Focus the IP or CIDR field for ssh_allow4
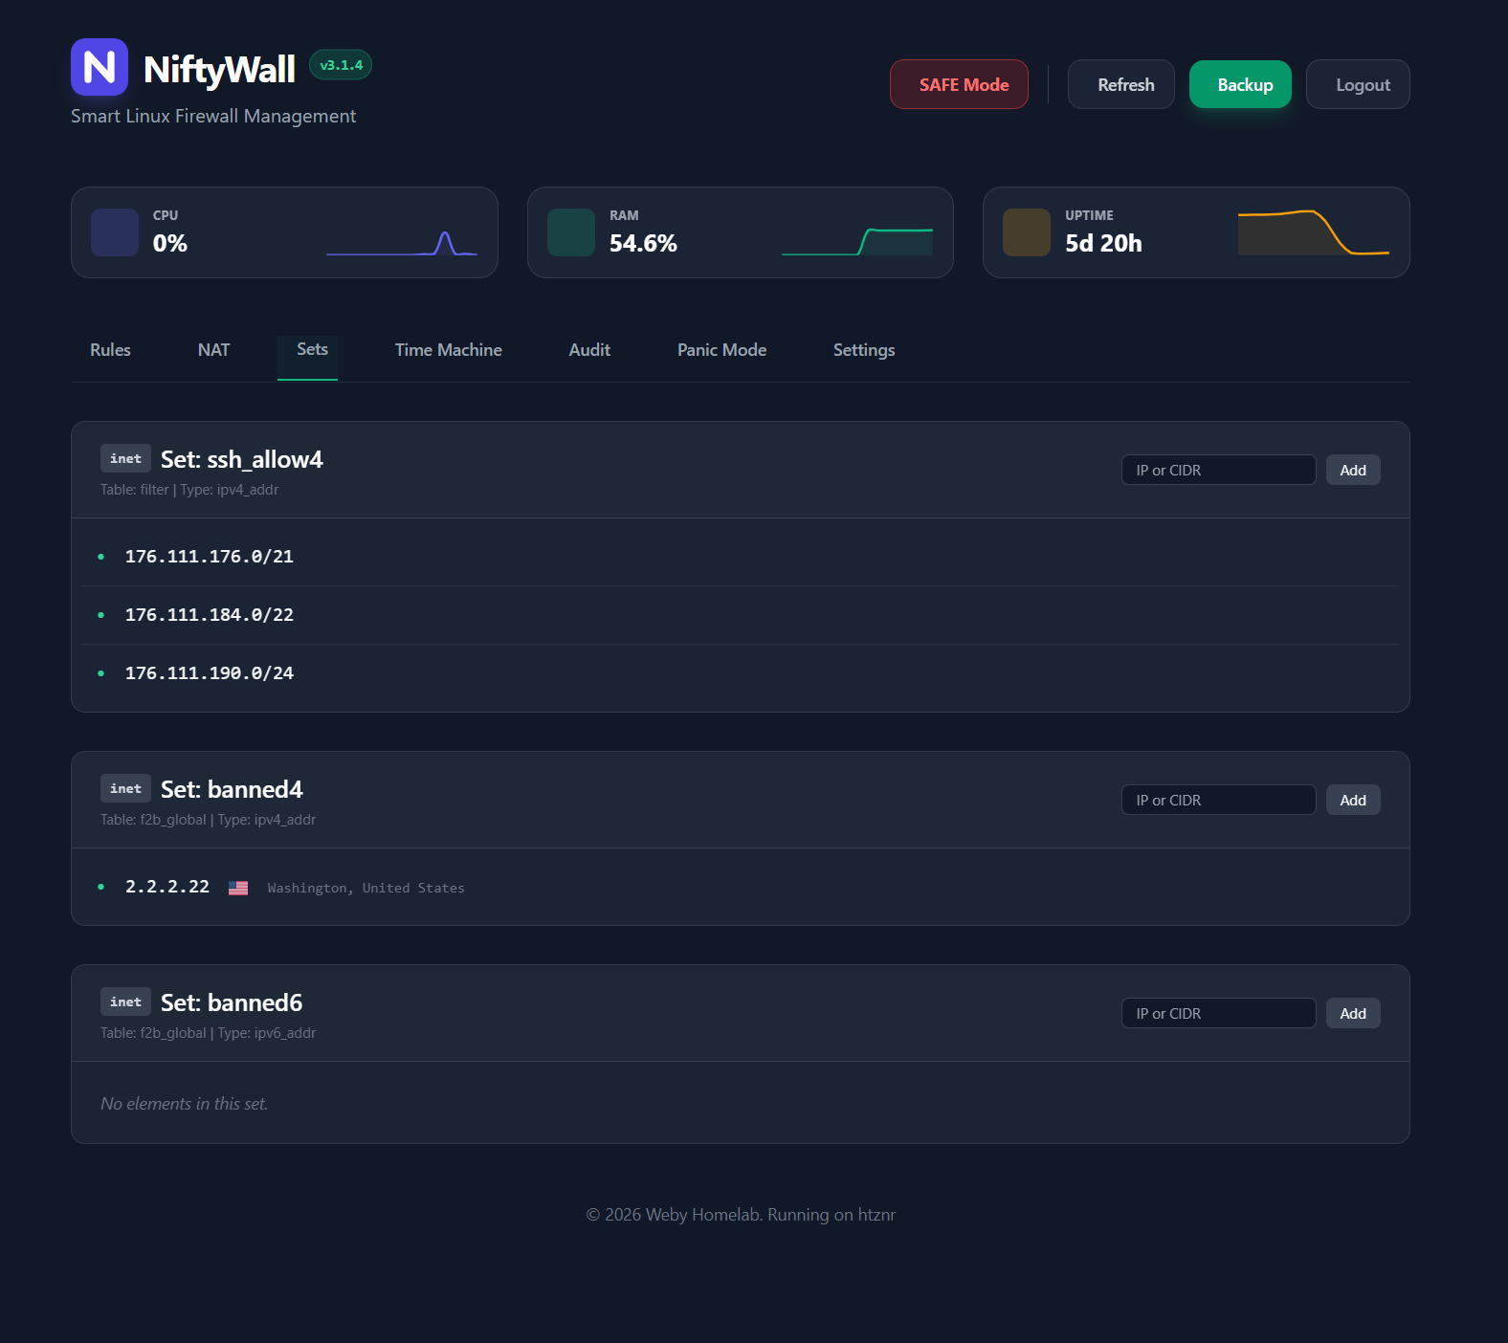The image size is (1508, 1343). (x=1218, y=470)
